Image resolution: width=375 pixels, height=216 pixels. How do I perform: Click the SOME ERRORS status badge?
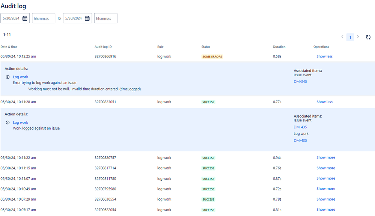click(x=212, y=57)
